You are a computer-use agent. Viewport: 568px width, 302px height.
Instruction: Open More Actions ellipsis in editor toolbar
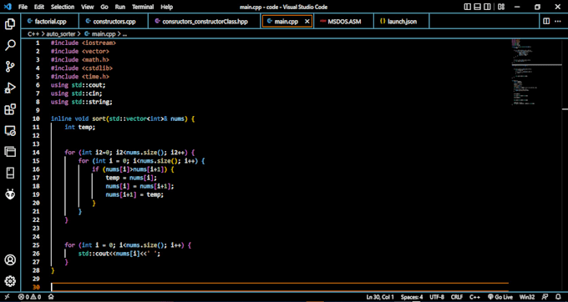[x=558, y=22]
